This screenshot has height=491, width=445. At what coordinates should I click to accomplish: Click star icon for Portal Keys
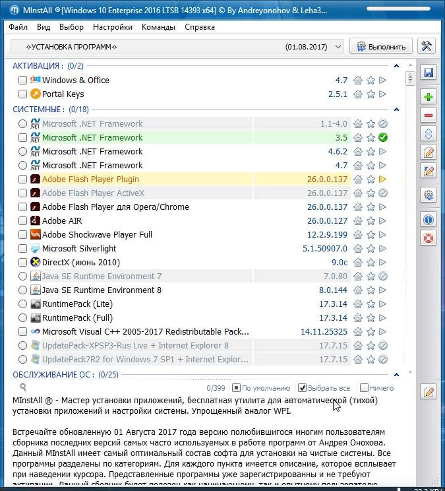371,94
